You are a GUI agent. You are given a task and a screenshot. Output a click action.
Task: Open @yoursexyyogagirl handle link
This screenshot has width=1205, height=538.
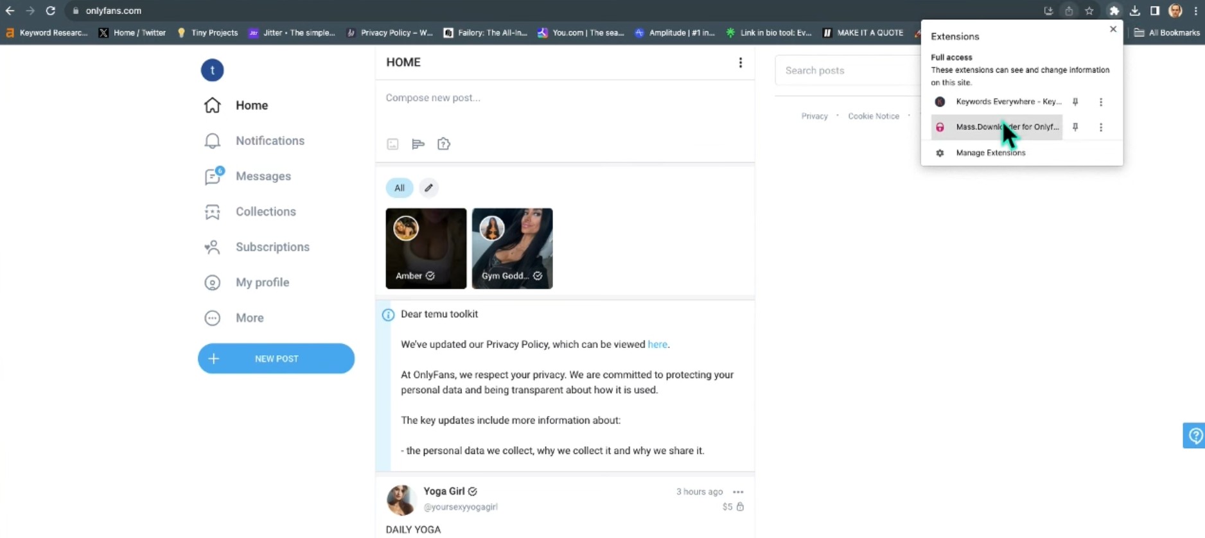click(x=461, y=507)
